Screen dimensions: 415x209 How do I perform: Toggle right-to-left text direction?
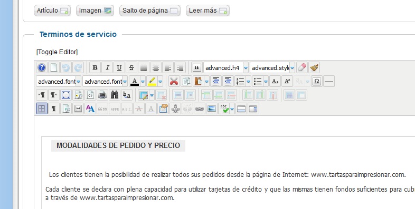pos(54,95)
